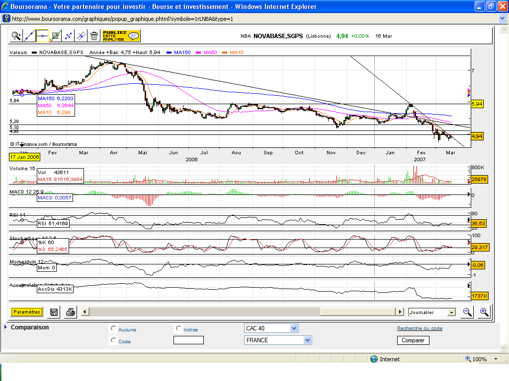
Task: Select the trend line drawing tool
Action: click(x=29, y=36)
